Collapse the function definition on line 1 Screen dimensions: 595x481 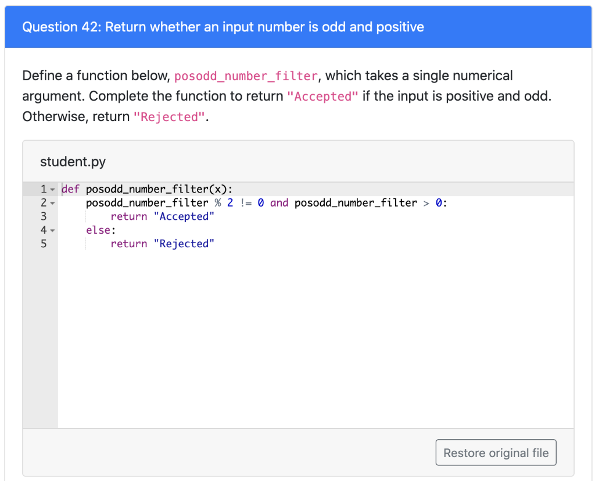51,188
